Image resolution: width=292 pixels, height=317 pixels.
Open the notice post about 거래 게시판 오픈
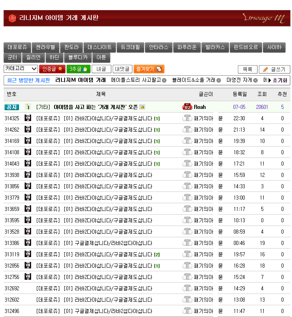pos(96,107)
